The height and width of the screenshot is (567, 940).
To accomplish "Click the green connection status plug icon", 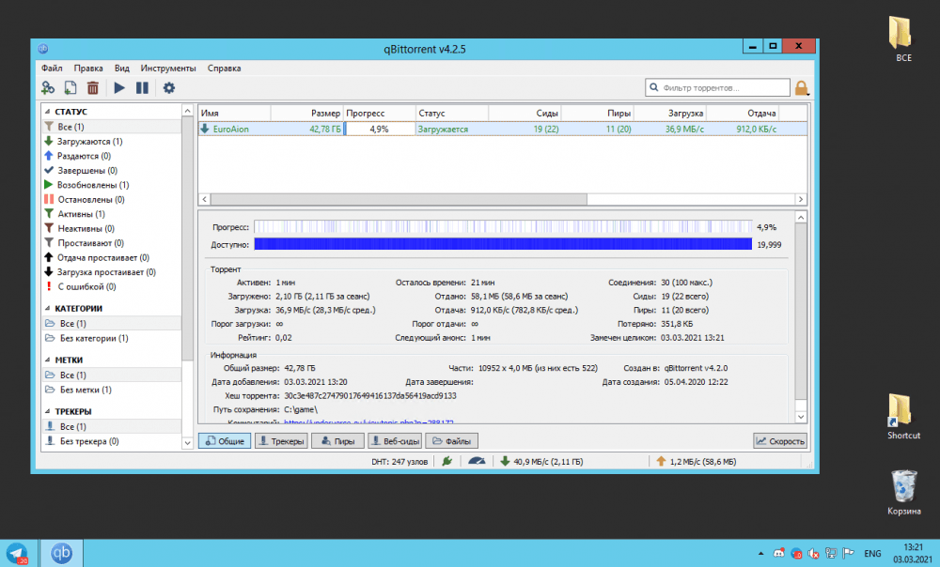I will click(x=447, y=461).
